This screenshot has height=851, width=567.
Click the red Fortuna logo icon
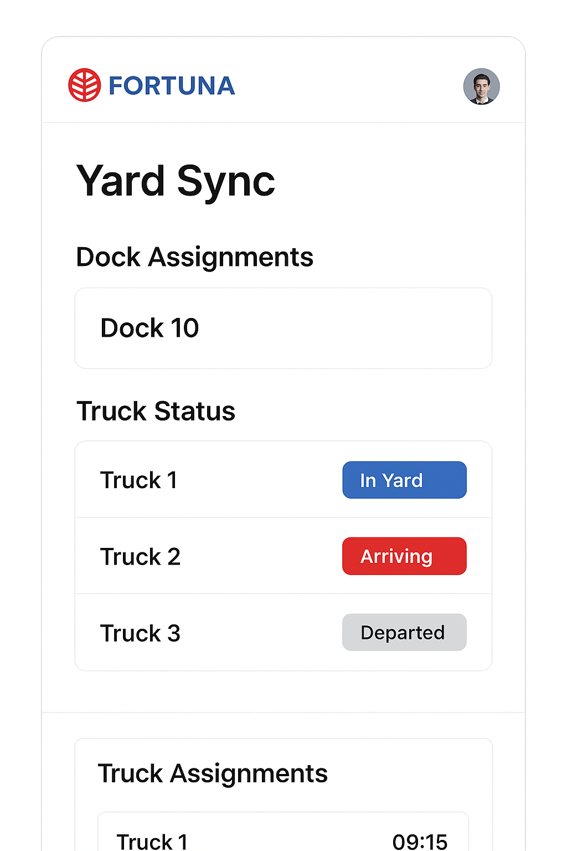coord(84,85)
